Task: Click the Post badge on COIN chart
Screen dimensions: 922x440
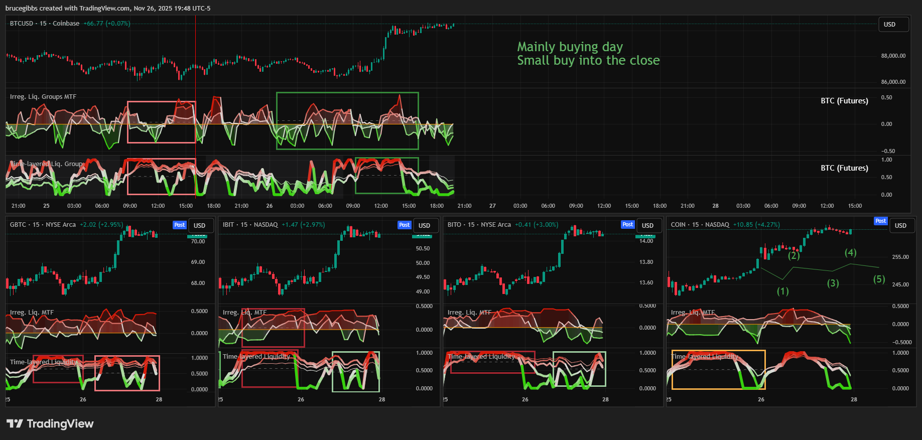Action: pos(880,221)
